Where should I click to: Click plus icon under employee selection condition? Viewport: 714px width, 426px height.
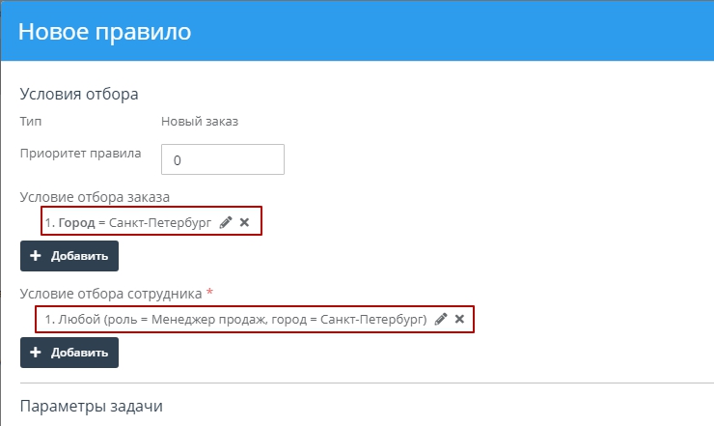tap(37, 353)
